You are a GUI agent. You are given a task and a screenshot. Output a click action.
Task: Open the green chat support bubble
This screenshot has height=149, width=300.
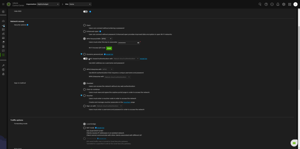(x=294, y=143)
